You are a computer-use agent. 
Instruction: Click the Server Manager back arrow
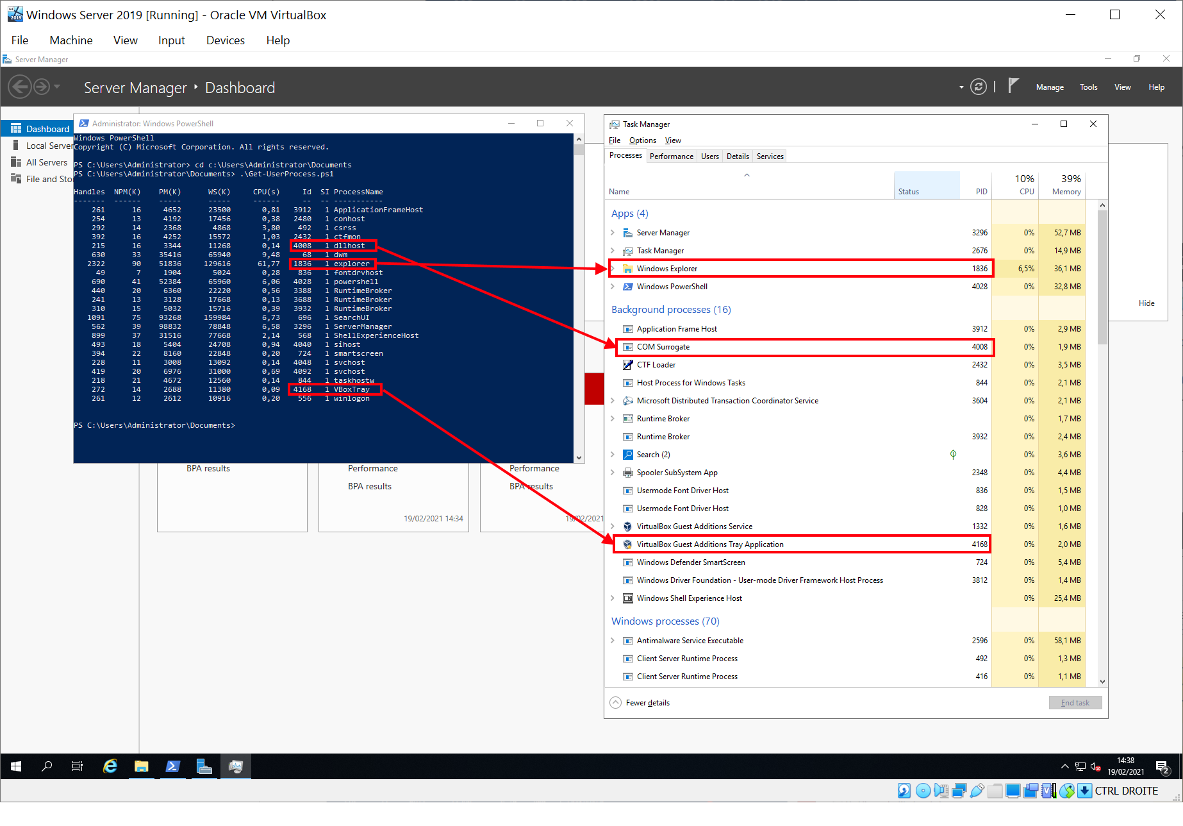pyautogui.click(x=20, y=87)
